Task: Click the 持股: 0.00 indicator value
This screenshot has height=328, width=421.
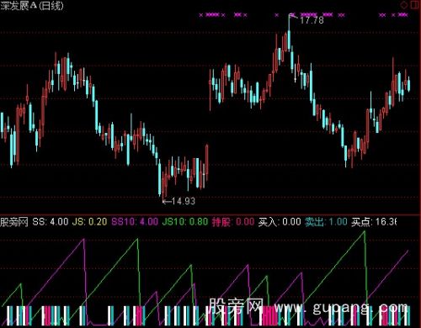Action: pyautogui.click(x=233, y=222)
